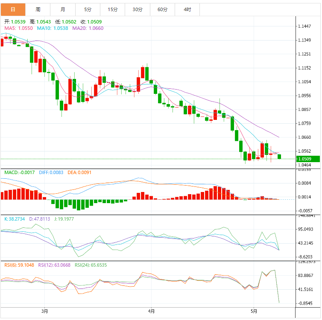
Task: Click the 高: 1.0543 high price
Action: [40, 22]
